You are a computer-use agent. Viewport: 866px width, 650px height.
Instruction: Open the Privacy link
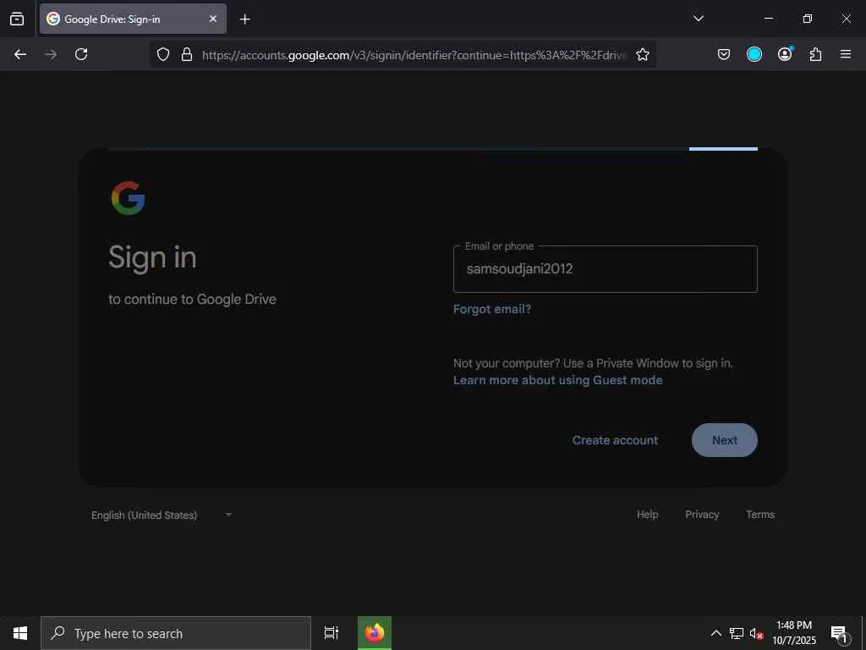click(702, 515)
